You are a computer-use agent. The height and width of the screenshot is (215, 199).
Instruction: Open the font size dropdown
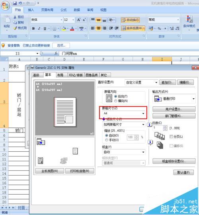pyautogui.click(x=73, y=20)
